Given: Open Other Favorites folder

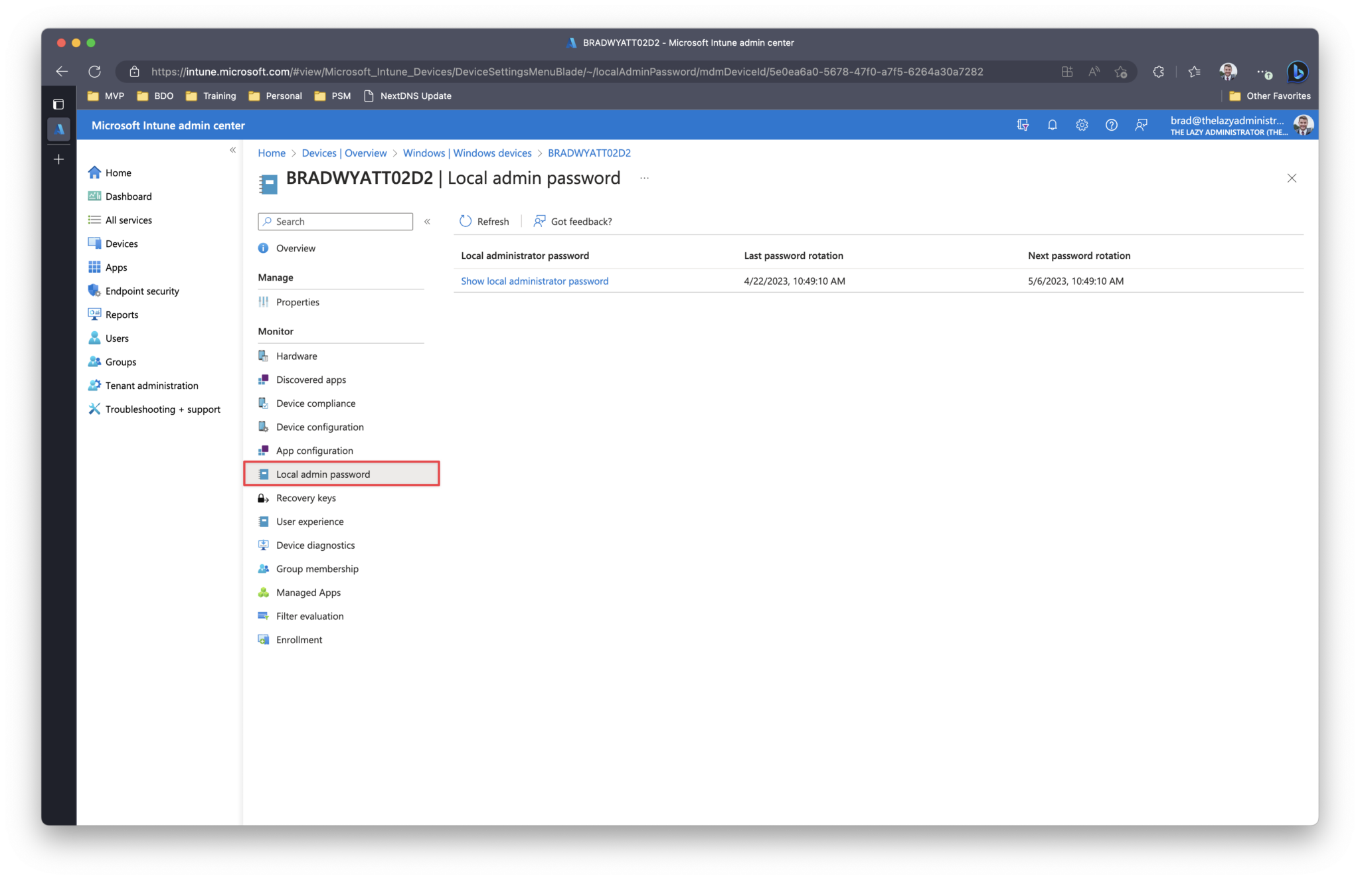Looking at the screenshot, I should [x=1270, y=96].
